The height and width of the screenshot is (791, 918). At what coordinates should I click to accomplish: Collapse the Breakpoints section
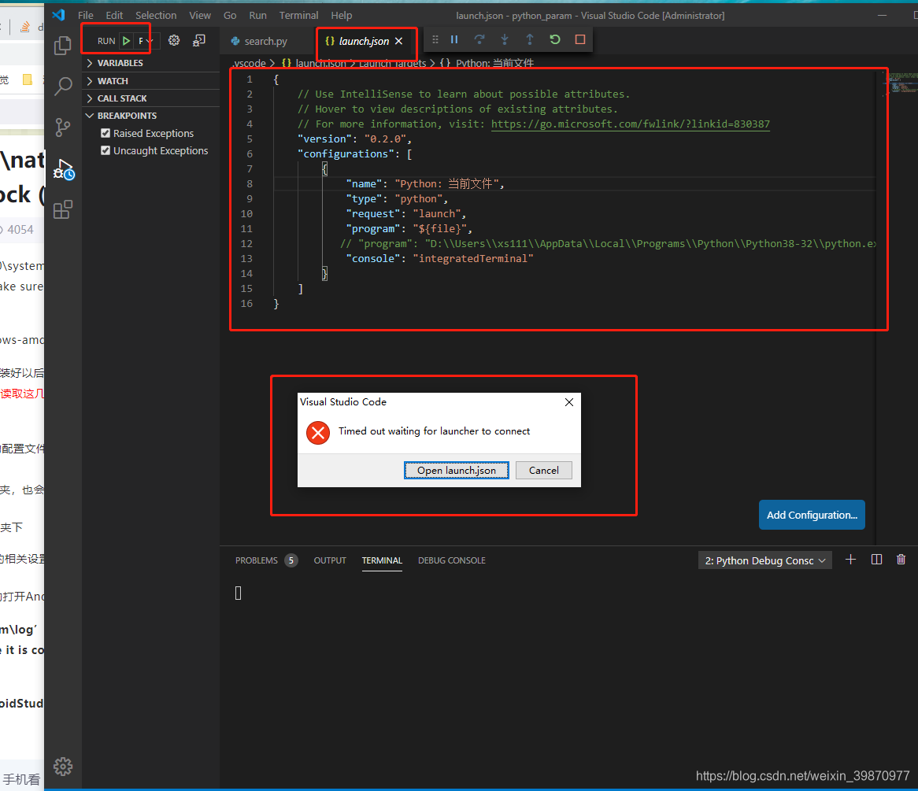pos(89,115)
